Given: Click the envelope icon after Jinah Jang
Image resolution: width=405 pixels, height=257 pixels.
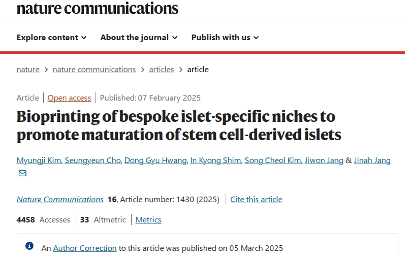Looking at the screenshot, I should coord(22,173).
